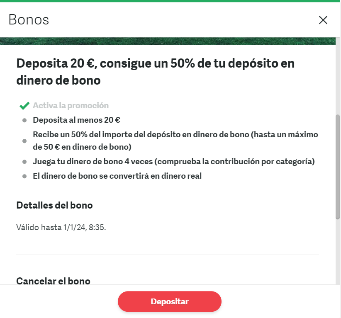Close the Bonos panel with the X
The width and height of the screenshot is (341, 318).
(323, 20)
